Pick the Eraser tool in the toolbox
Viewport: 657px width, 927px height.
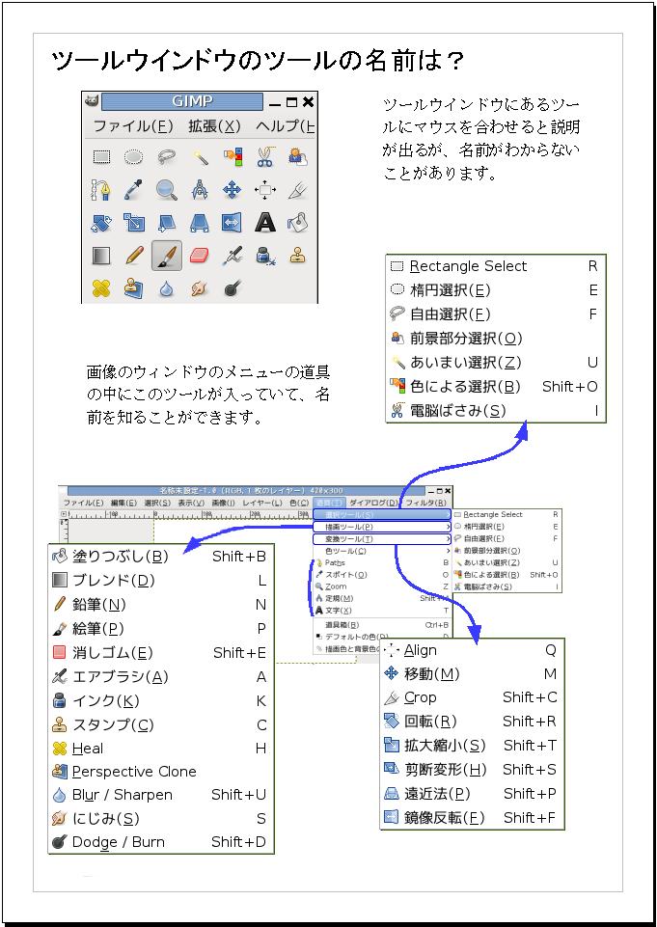(x=200, y=256)
